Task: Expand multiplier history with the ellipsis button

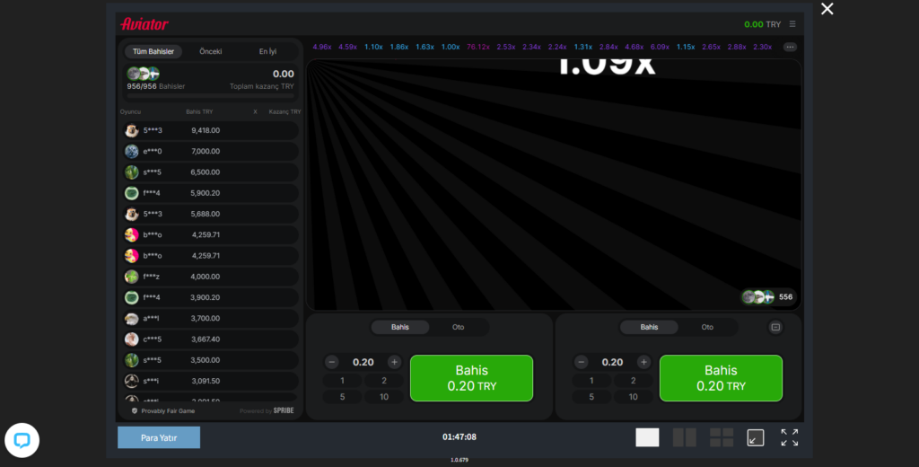Action: [x=790, y=47]
